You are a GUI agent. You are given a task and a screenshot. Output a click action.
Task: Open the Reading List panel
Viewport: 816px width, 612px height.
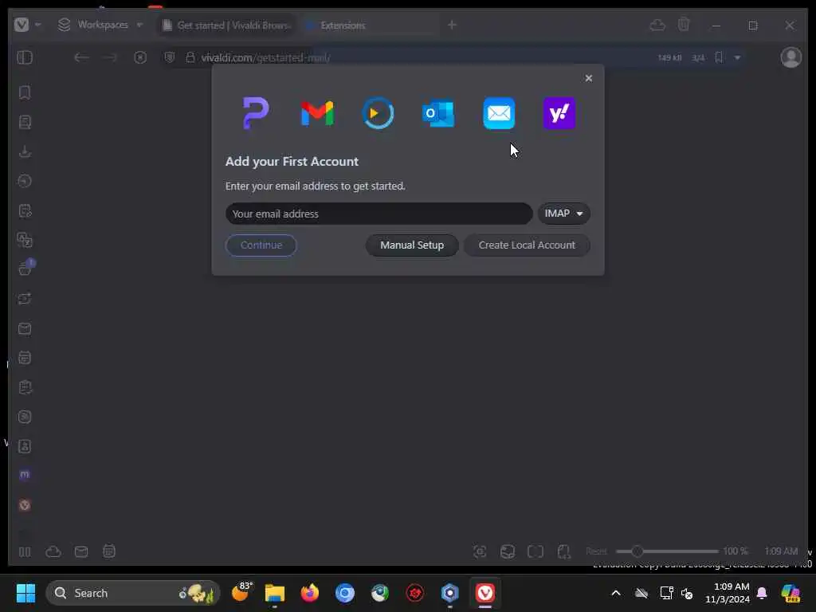click(x=25, y=122)
